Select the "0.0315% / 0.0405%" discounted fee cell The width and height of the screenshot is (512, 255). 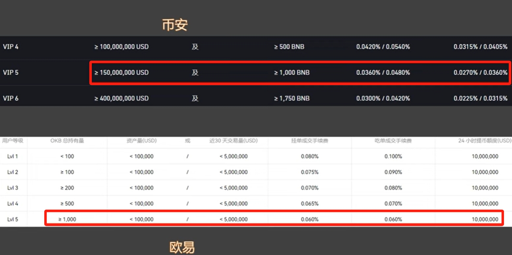(481, 47)
